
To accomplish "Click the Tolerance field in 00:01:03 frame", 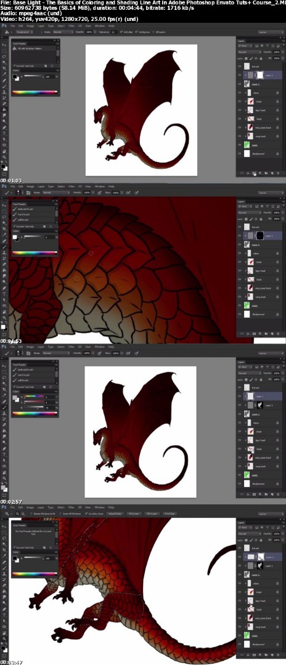I will (x=114, y=32).
